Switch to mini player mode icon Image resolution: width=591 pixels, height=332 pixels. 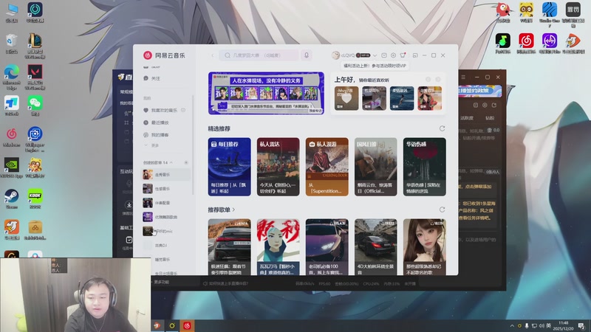(415, 55)
